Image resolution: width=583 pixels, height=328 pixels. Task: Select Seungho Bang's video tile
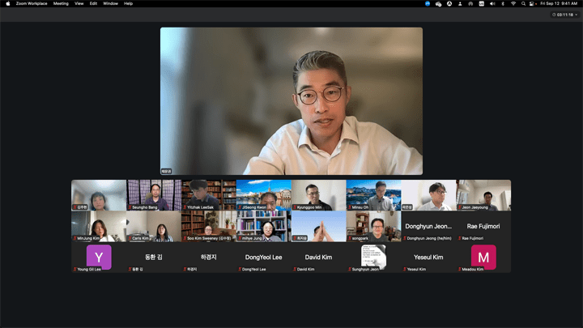pos(154,195)
